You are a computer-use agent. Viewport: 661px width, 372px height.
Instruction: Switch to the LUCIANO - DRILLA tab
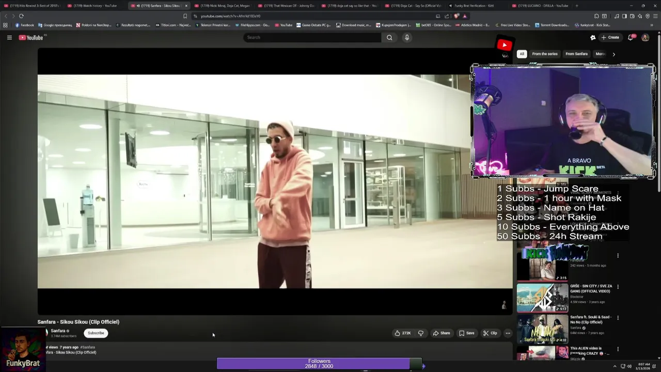coord(540,6)
